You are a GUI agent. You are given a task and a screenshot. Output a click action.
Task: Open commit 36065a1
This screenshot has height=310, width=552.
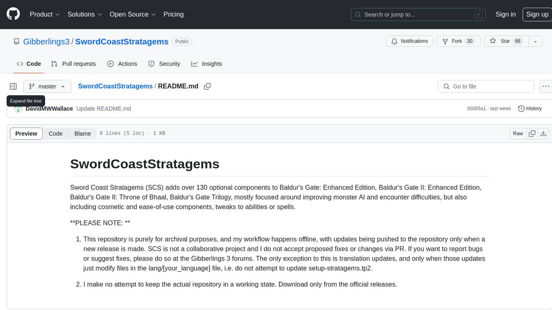[x=477, y=108]
